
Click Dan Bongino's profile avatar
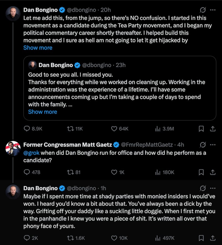click(13, 13)
